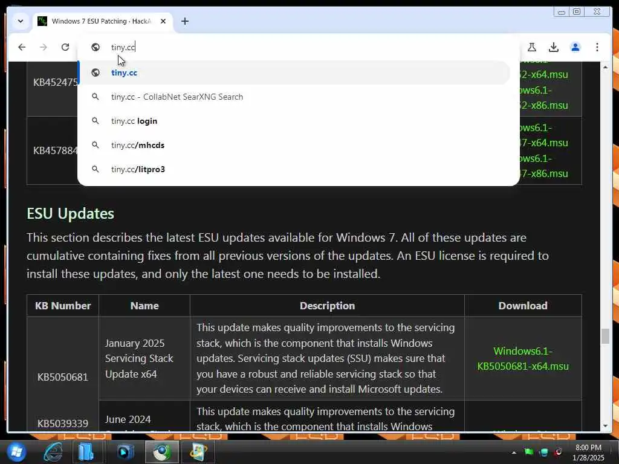Click the scrollbar down arrow
The image size is (619, 464).
(x=605, y=426)
